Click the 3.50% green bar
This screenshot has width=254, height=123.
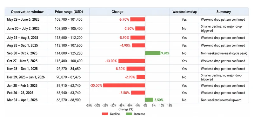(x=149, y=100)
